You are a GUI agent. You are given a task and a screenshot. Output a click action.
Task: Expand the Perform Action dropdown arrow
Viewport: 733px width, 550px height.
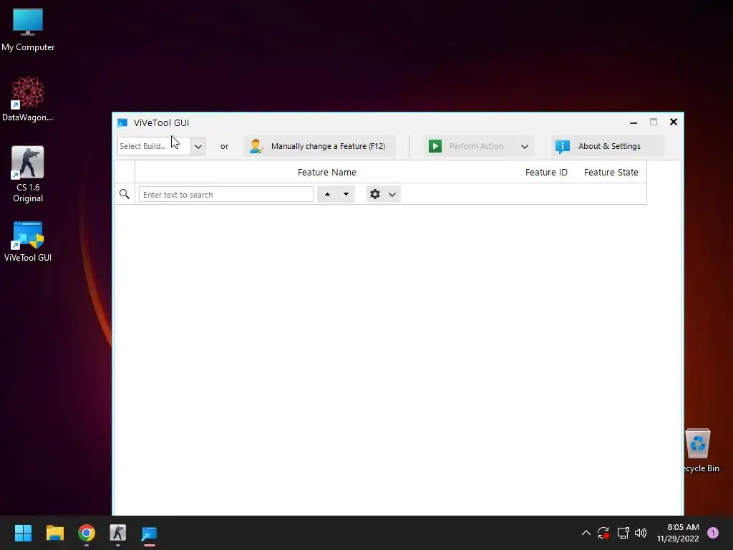click(x=525, y=146)
